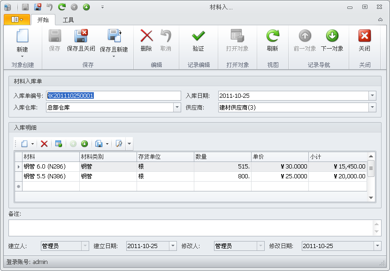Image resolution: width=390 pixels, height=271 pixels.
Task: Expand detail toolbar new dropdown arrow
Action: 32,144
